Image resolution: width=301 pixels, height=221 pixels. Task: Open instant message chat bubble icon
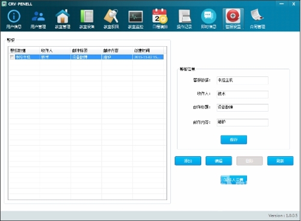209,16
